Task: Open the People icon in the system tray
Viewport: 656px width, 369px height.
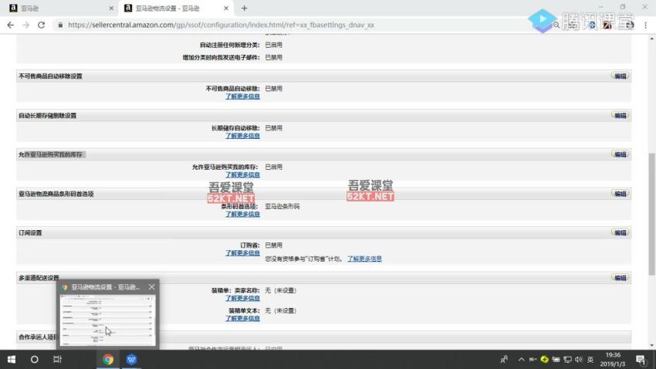Action: (x=504, y=360)
